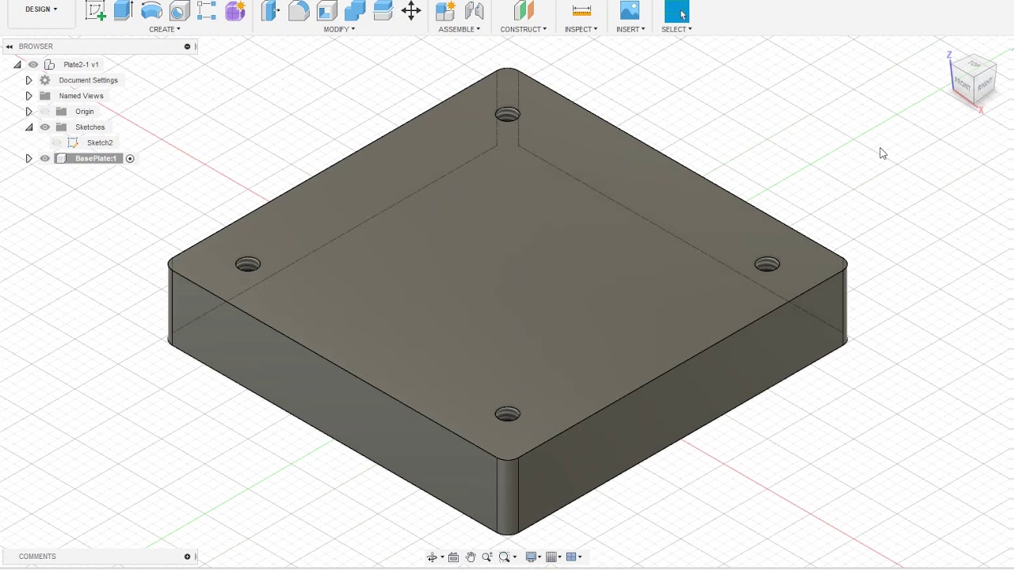Select the Named Views tree item
Image resolution: width=1014 pixels, height=570 pixels.
[x=81, y=96]
